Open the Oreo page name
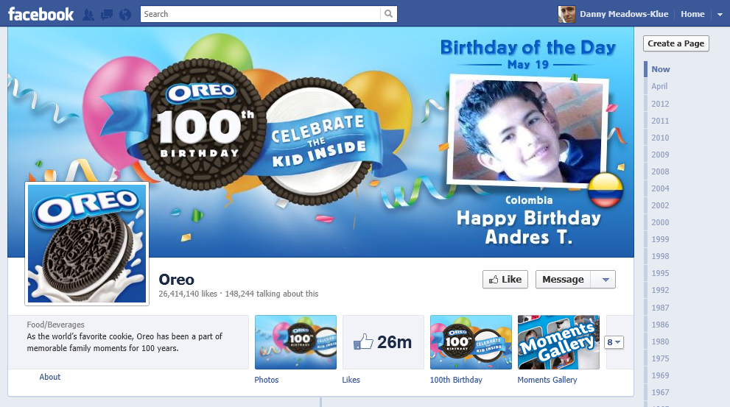Screen dimensions: 730x407 tap(177, 280)
